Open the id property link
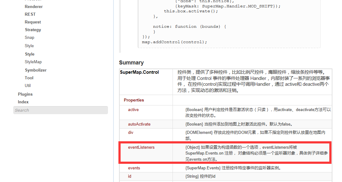This screenshot has height=182, width=342. [x=130, y=176]
